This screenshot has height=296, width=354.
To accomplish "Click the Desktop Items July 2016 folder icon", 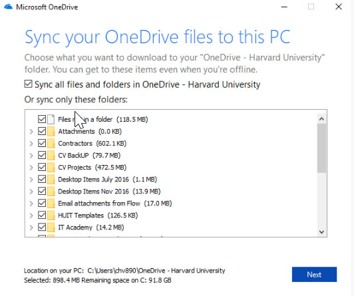I will [x=51, y=180].
